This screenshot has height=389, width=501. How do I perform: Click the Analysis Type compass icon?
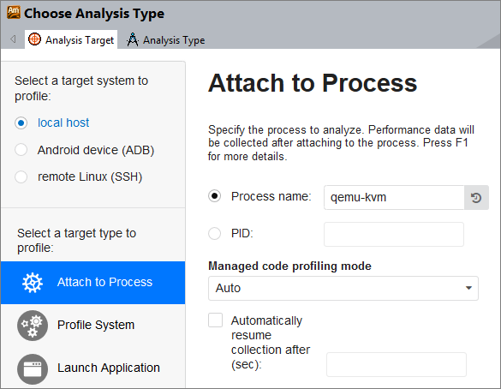click(x=133, y=39)
